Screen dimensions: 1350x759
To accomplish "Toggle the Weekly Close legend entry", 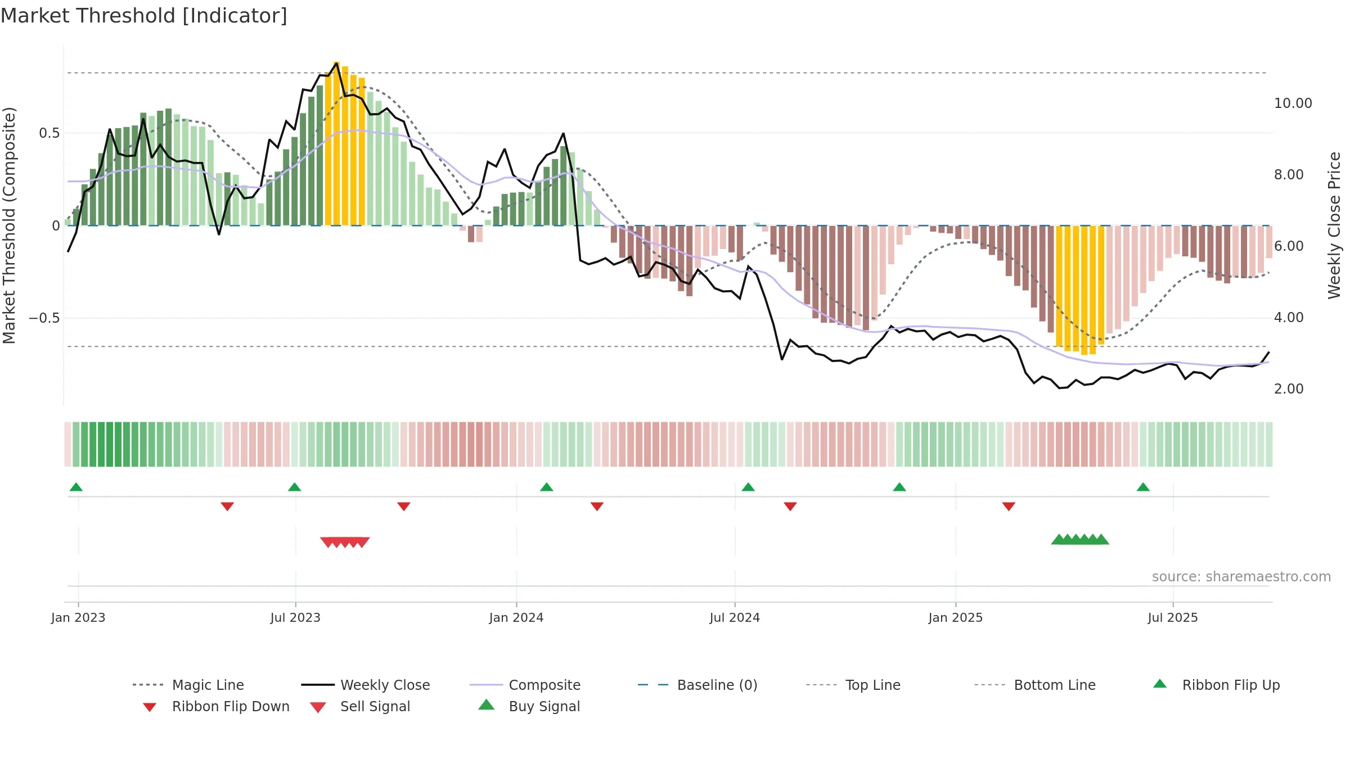I will pos(366,685).
